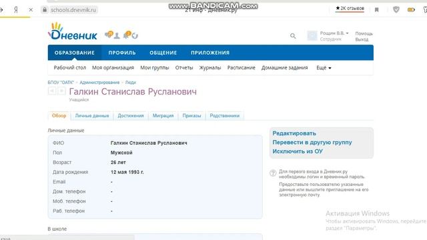427x240 pixels.
Task: Click Администрирование breadcrumb
Action: [99, 83]
